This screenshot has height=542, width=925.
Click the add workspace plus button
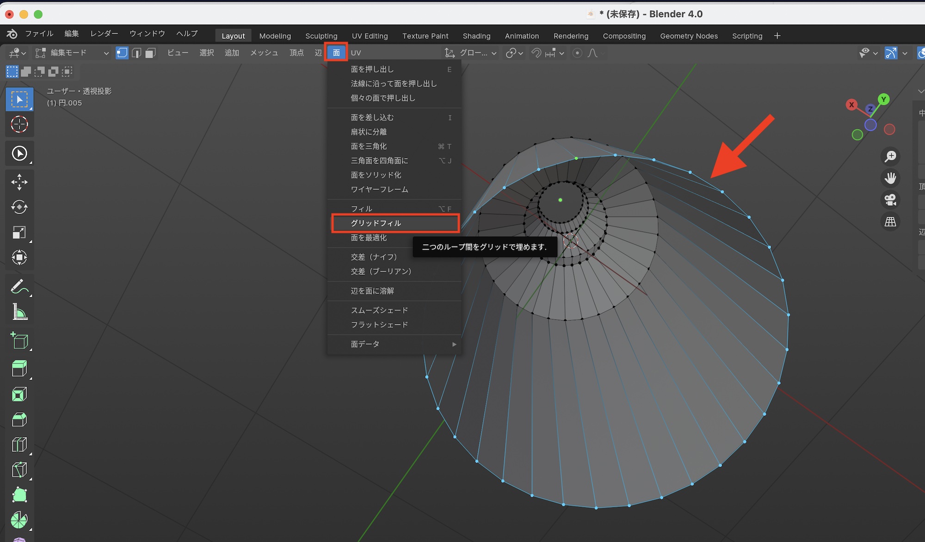coord(777,36)
